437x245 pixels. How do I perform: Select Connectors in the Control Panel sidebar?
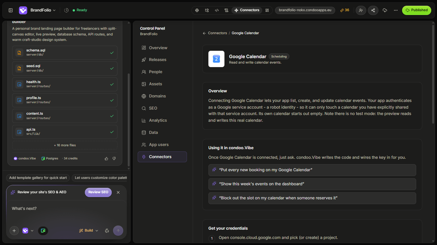point(162,157)
